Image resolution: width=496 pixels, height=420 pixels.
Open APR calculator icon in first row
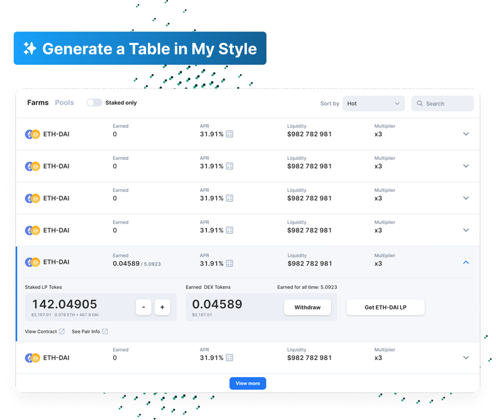coord(229,134)
